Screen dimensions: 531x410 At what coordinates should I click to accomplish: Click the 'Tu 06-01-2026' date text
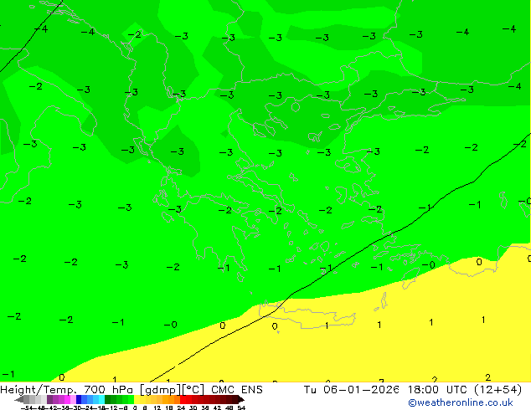click(x=351, y=390)
